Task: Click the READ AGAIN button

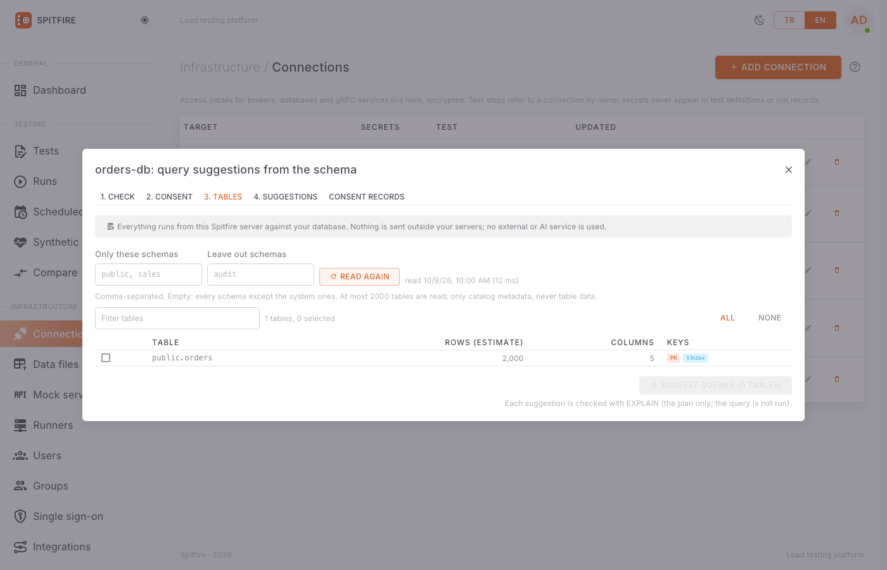Action: [359, 277]
